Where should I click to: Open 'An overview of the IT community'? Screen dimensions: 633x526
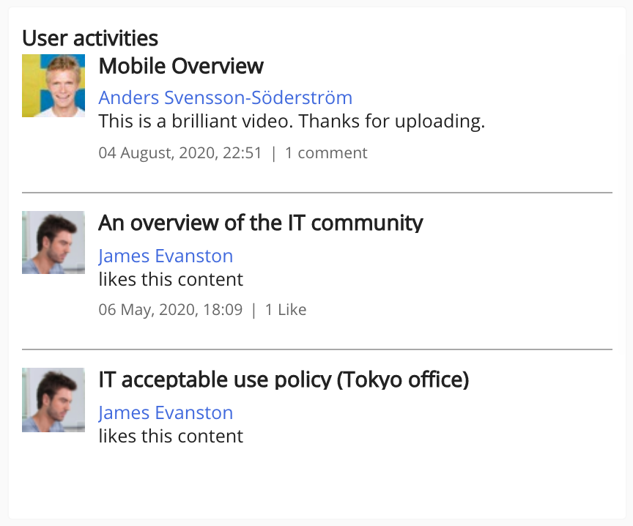[260, 223]
